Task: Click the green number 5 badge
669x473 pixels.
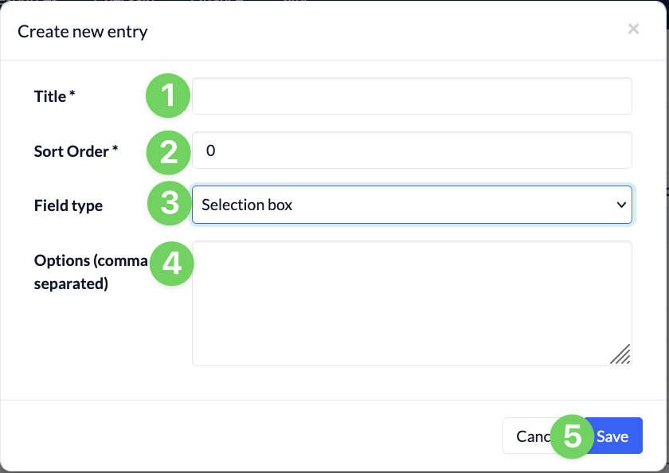Action: point(573,436)
